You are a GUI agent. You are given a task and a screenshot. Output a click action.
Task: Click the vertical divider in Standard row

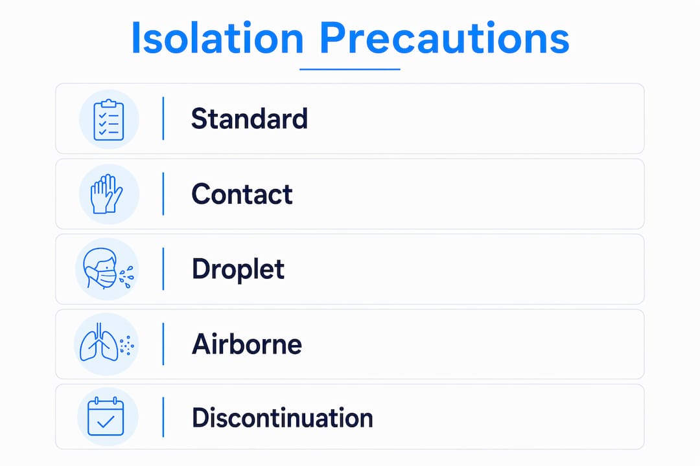point(163,118)
